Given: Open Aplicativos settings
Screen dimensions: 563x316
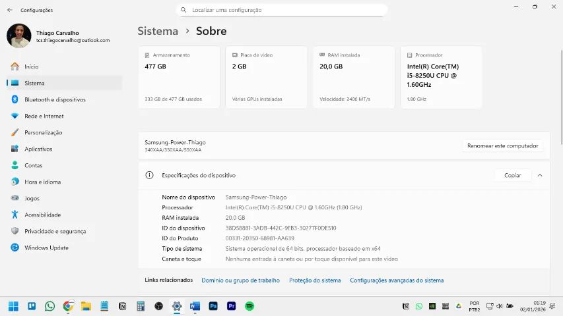Looking at the screenshot, I should [x=65, y=149].
